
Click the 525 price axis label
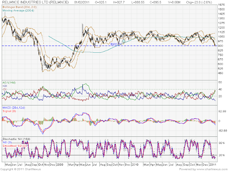221,68
